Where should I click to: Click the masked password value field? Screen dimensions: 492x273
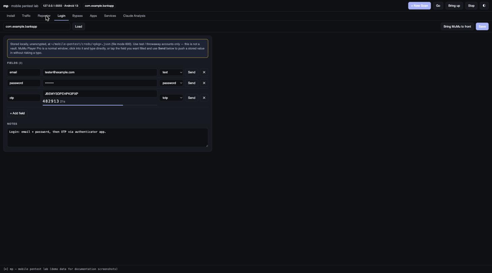coord(100,83)
